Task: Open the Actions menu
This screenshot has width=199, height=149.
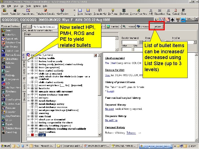Action: [x=37, y=6]
